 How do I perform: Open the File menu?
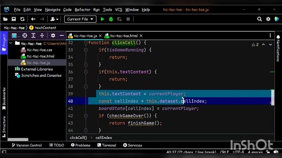click(x=17, y=10)
